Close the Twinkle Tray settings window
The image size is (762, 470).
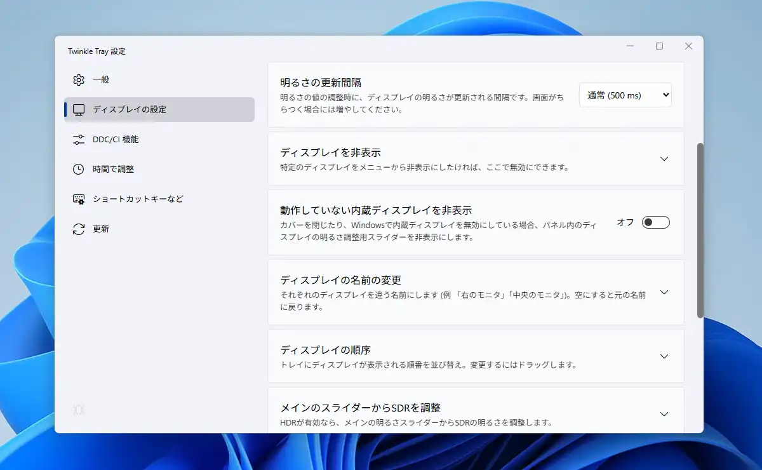click(688, 46)
